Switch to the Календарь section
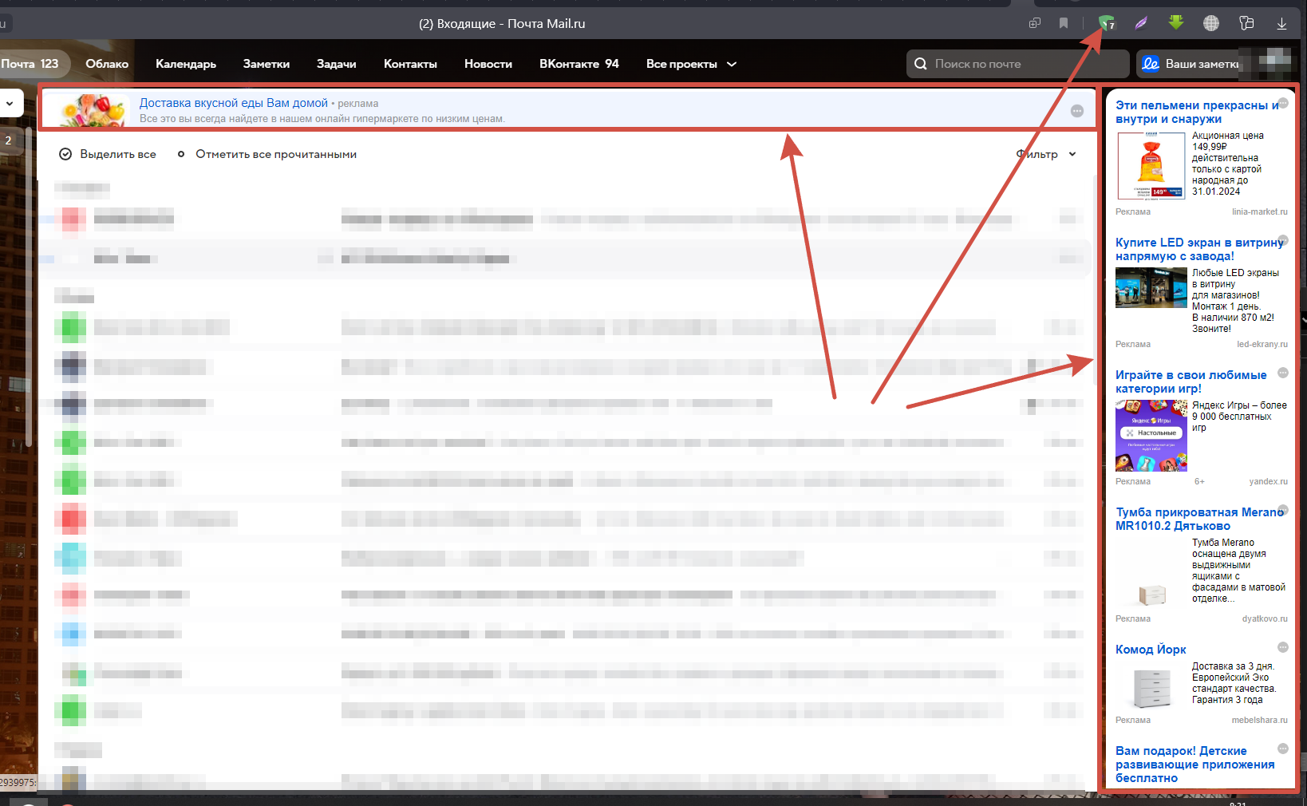 (185, 64)
